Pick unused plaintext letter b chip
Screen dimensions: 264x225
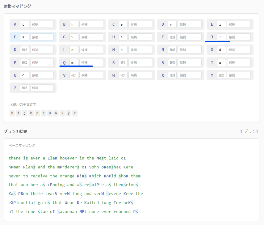[12, 113]
